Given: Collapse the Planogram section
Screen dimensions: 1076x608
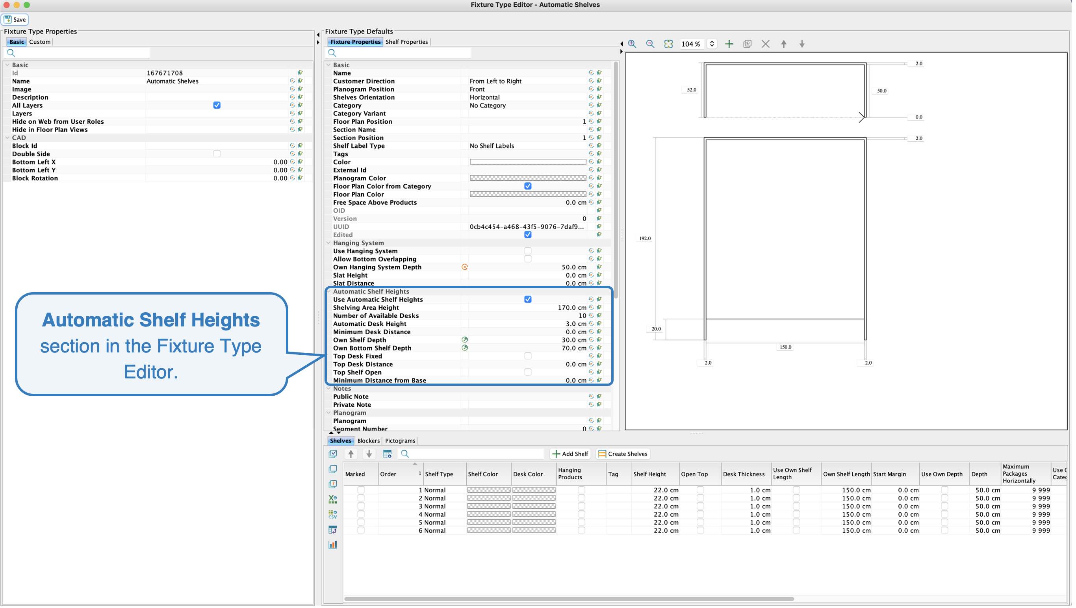Looking at the screenshot, I should tap(330, 414).
